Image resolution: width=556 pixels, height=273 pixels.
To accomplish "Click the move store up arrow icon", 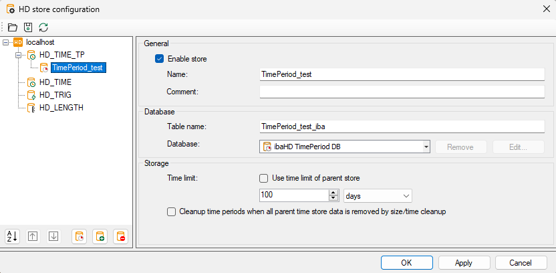I will 33,236.
